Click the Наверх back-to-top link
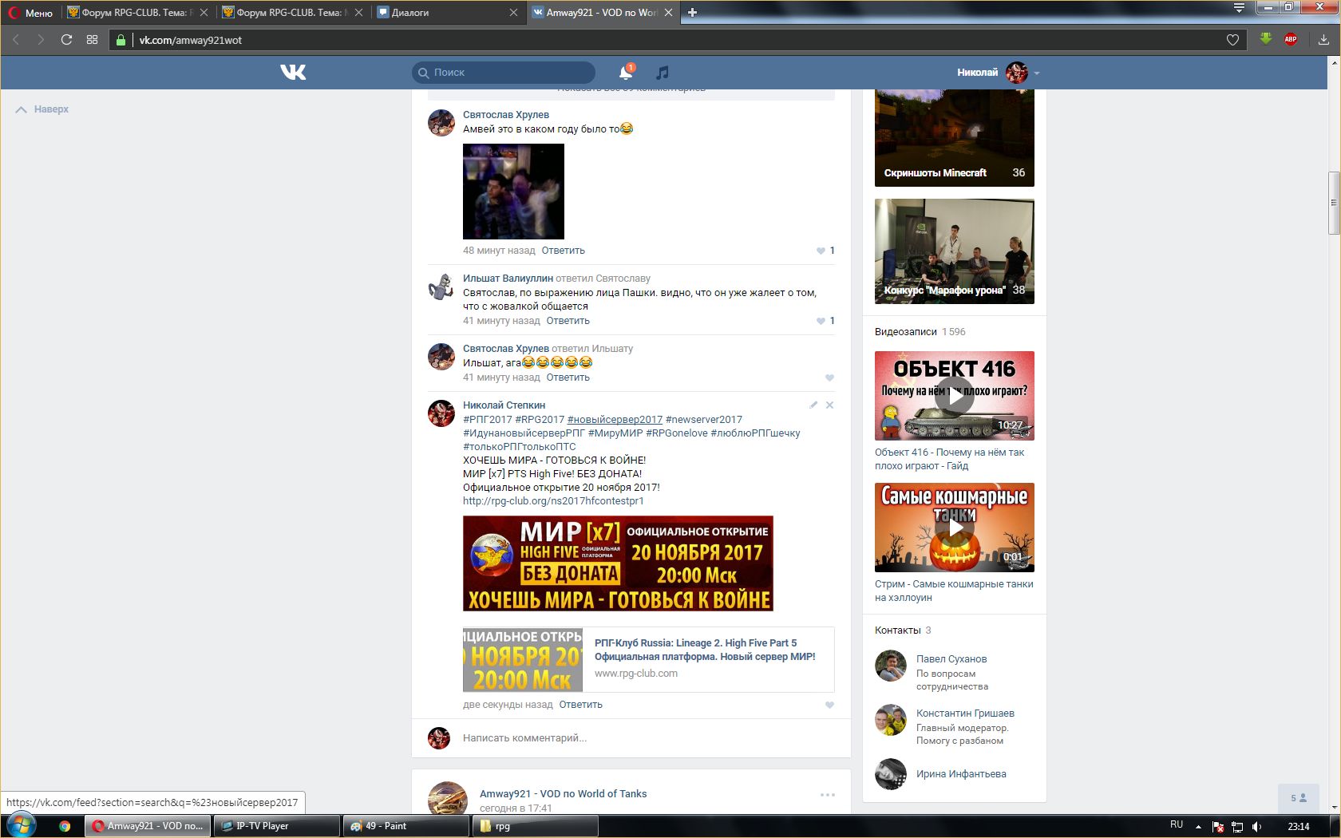Screen dimensions: 1341x838 pos(42,109)
